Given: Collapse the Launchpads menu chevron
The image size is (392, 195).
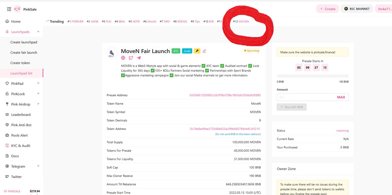Looking at the screenshot, I should [x=38, y=32].
